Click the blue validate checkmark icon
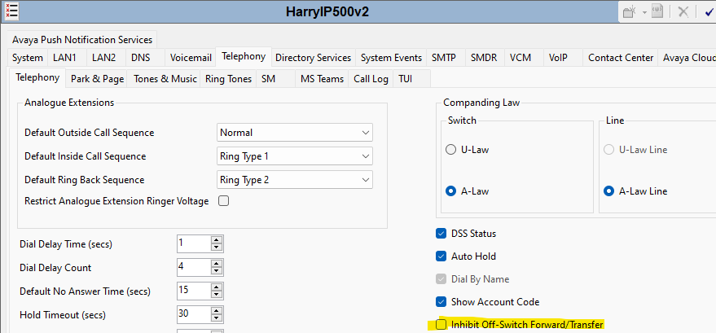This screenshot has height=333, width=716. point(709,12)
